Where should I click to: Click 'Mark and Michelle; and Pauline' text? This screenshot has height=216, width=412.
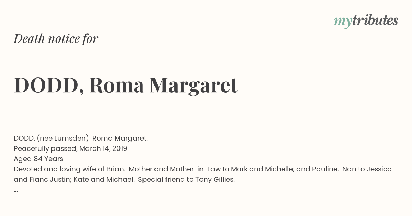click(285, 169)
